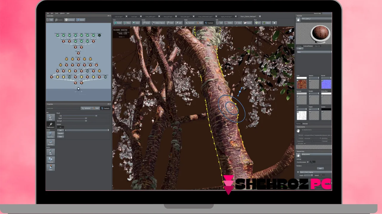
Task: Toggle the AO map checkbox
Action: tap(298, 112)
